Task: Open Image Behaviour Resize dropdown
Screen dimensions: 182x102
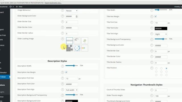Action: point(71,11)
